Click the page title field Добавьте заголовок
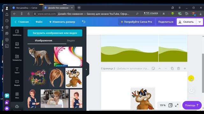Image resolution: width=204 pixels, height=114 pixels. [x=133, y=68]
